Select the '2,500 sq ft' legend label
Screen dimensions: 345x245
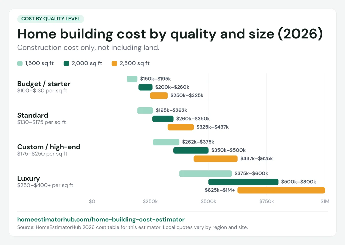(x=135, y=63)
